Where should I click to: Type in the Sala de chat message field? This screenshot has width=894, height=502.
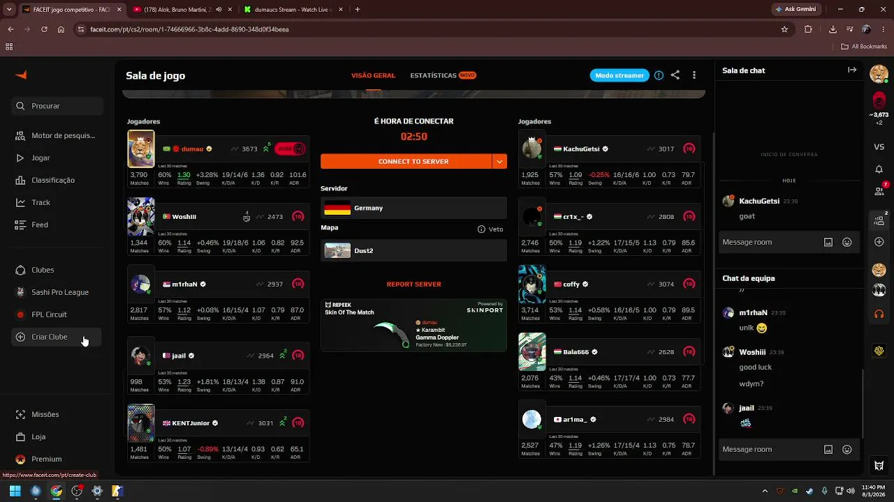[771, 242]
